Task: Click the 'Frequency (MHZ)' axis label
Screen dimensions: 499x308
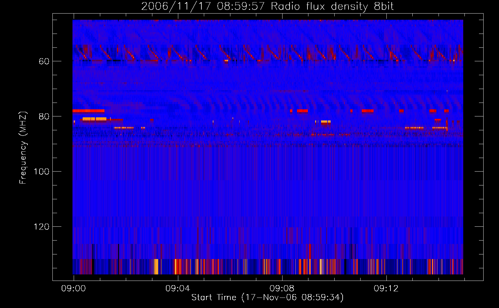Action: (23, 148)
